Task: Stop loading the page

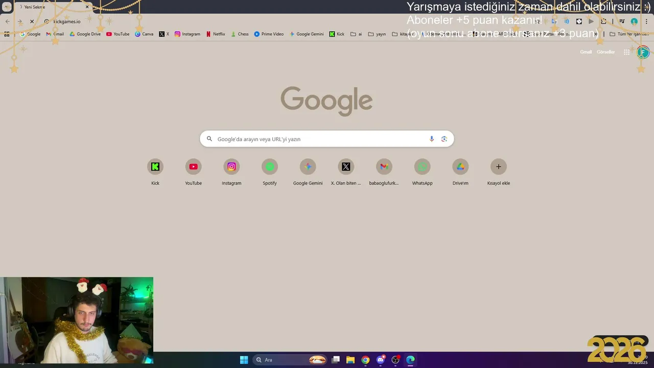Action: tap(32, 21)
